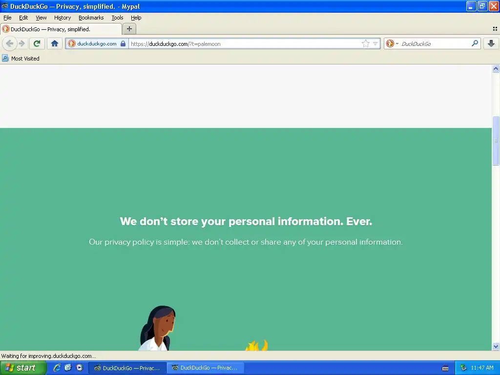
Task: Select the DuckDuckGo — Privacy, simplified tab
Action: (x=61, y=29)
